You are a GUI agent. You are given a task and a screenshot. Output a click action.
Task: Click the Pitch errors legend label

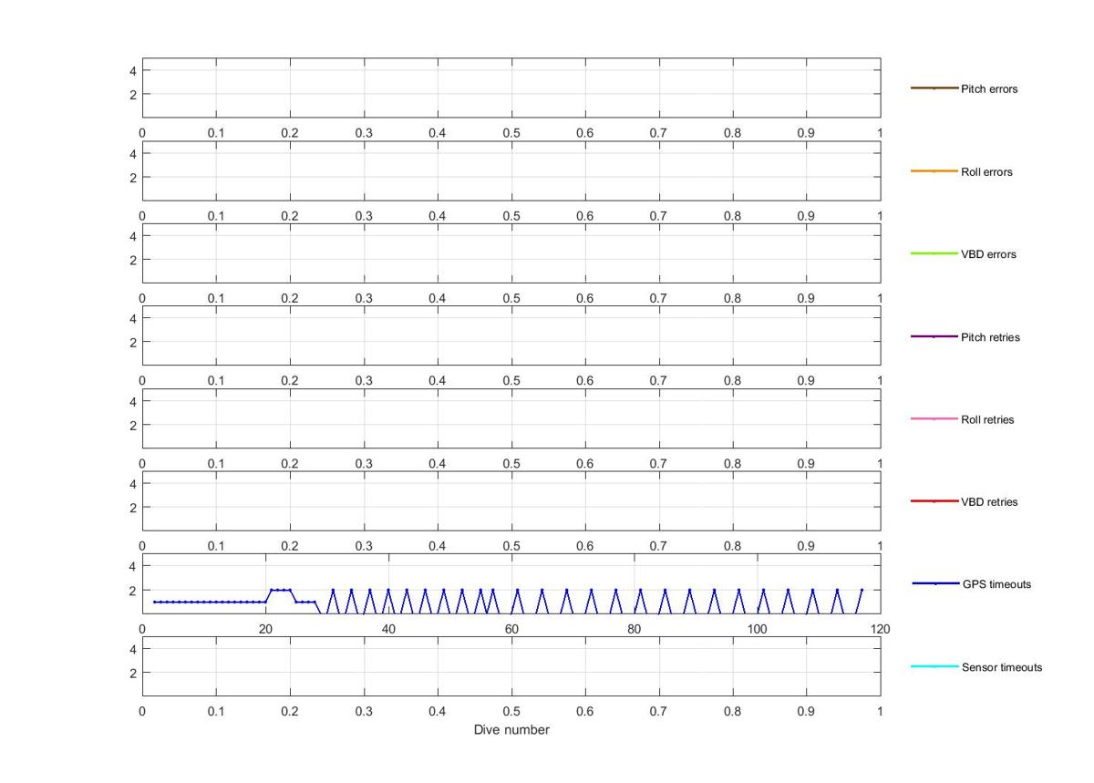[989, 89]
